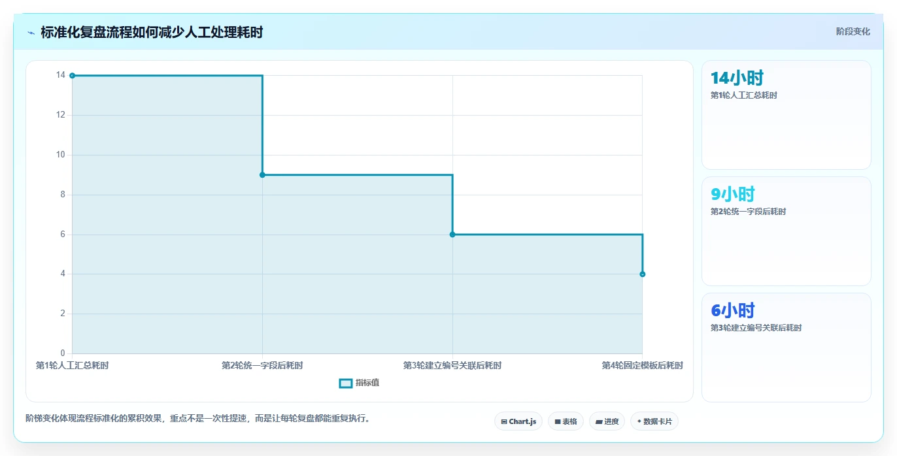The image size is (897, 456).
Task: Click x-axis label 第2轮统一字段后耗时
Action: pyautogui.click(x=262, y=366)
